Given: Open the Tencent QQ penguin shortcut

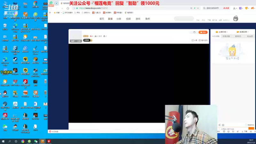Looking at the screenshot, I should coord(5,94).
